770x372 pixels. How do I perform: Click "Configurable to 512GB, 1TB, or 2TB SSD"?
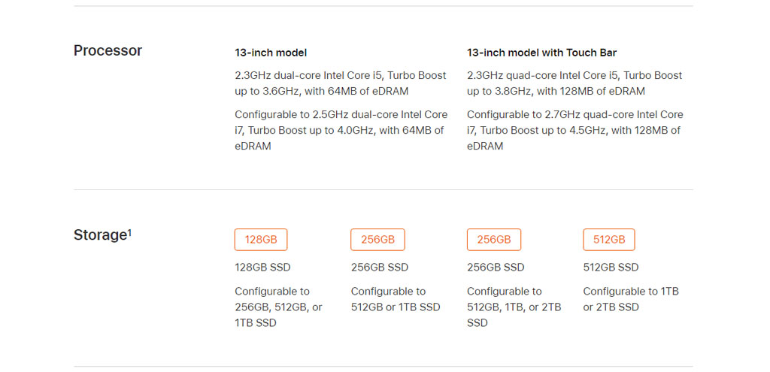[x=514, y=307]
